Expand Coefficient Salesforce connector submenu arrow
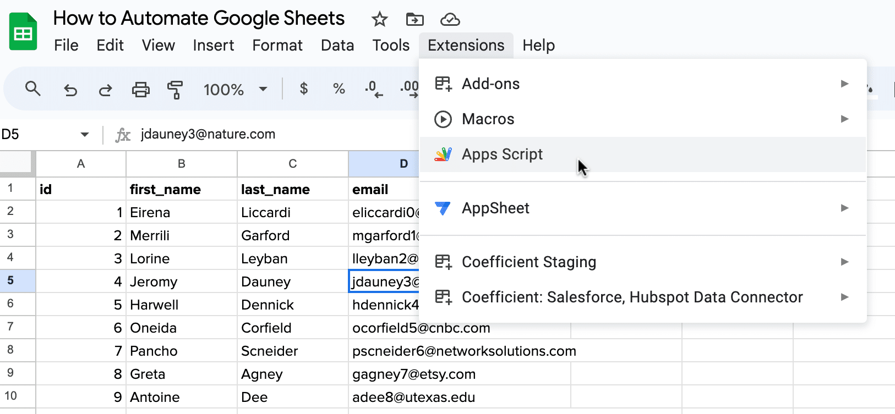 point(844,297)
